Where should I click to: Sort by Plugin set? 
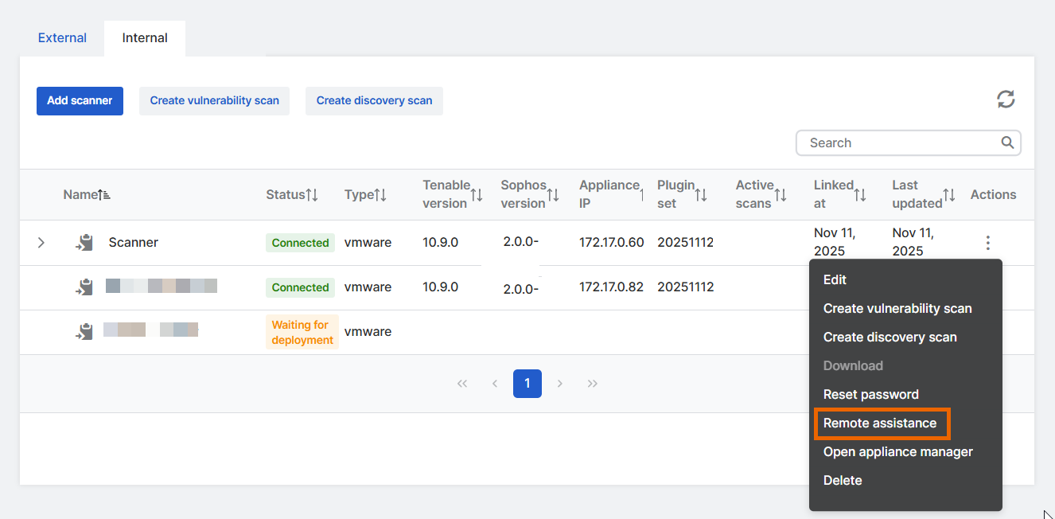701,194
